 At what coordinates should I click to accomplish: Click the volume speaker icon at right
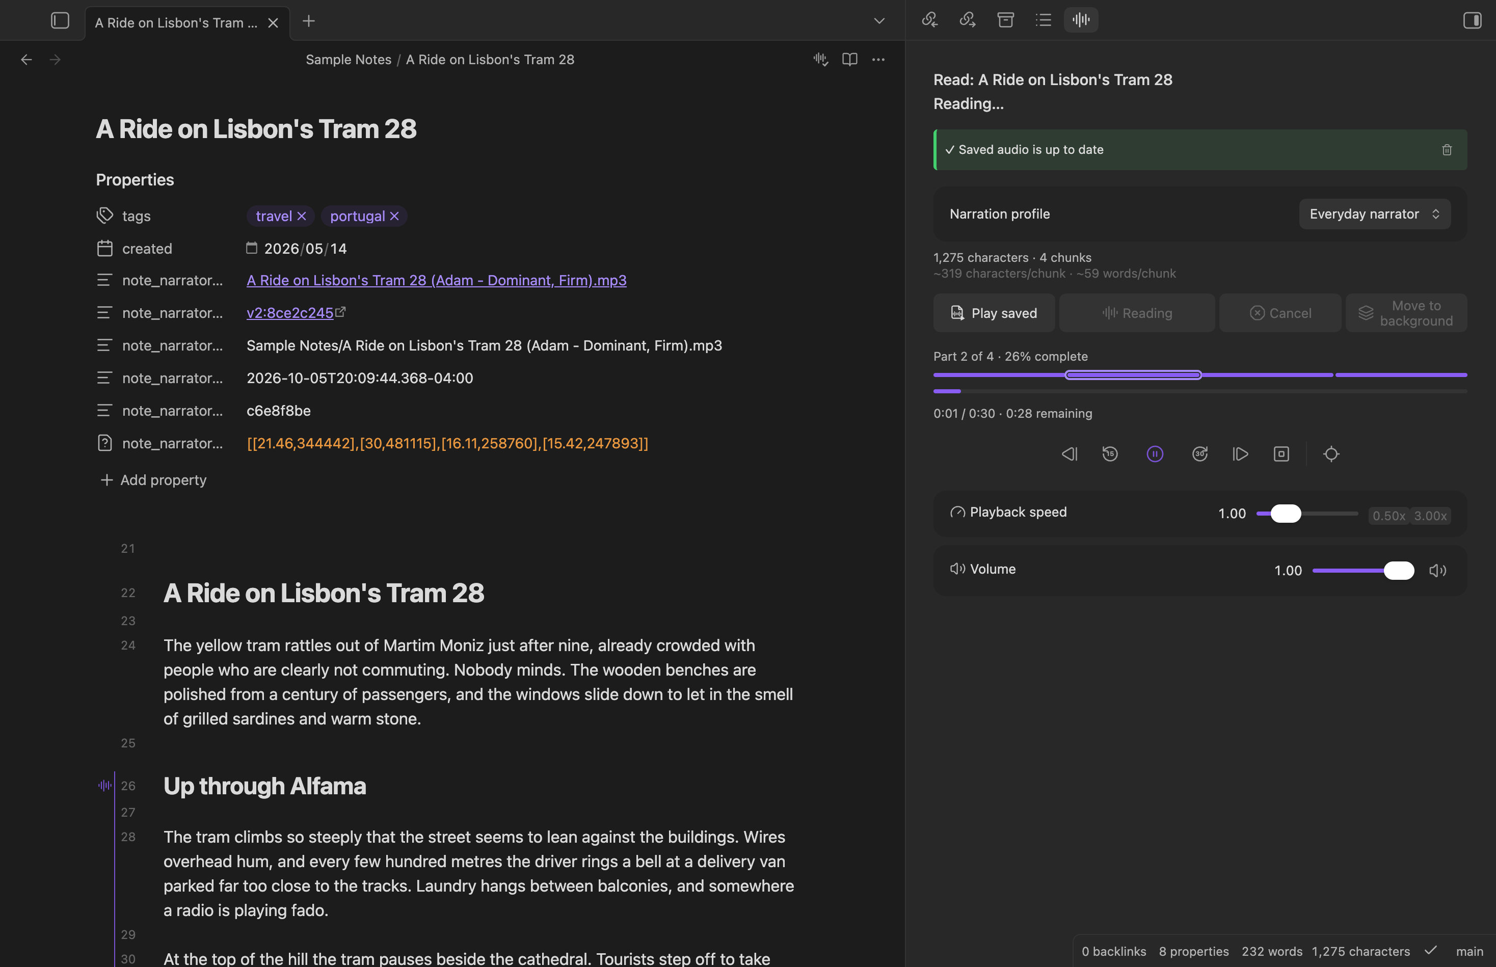[x=1437, y=570]
